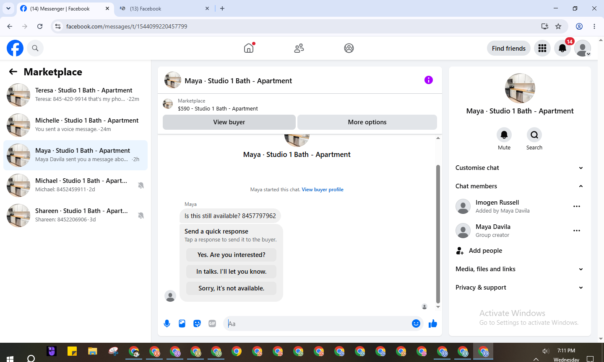Send a thumbs-up like
Viewport: 604px width, 362px height.
[x=433, y=323]
